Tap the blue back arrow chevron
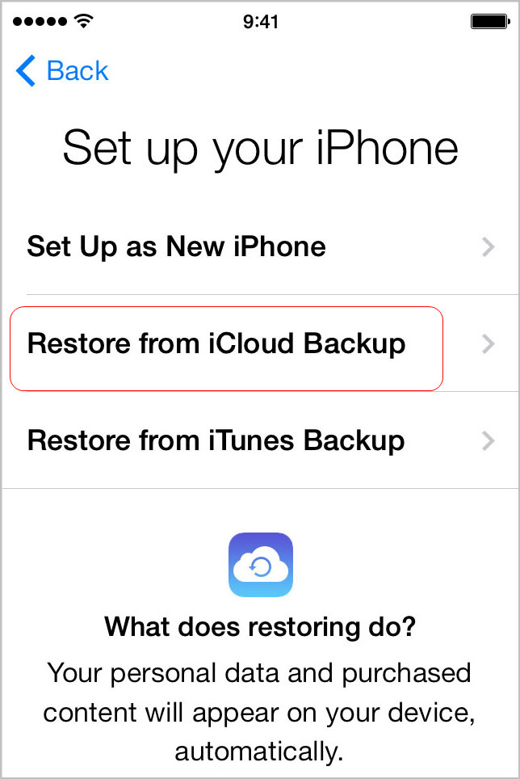This screenshot has height=779, width=520. click(x=26, y=70)
